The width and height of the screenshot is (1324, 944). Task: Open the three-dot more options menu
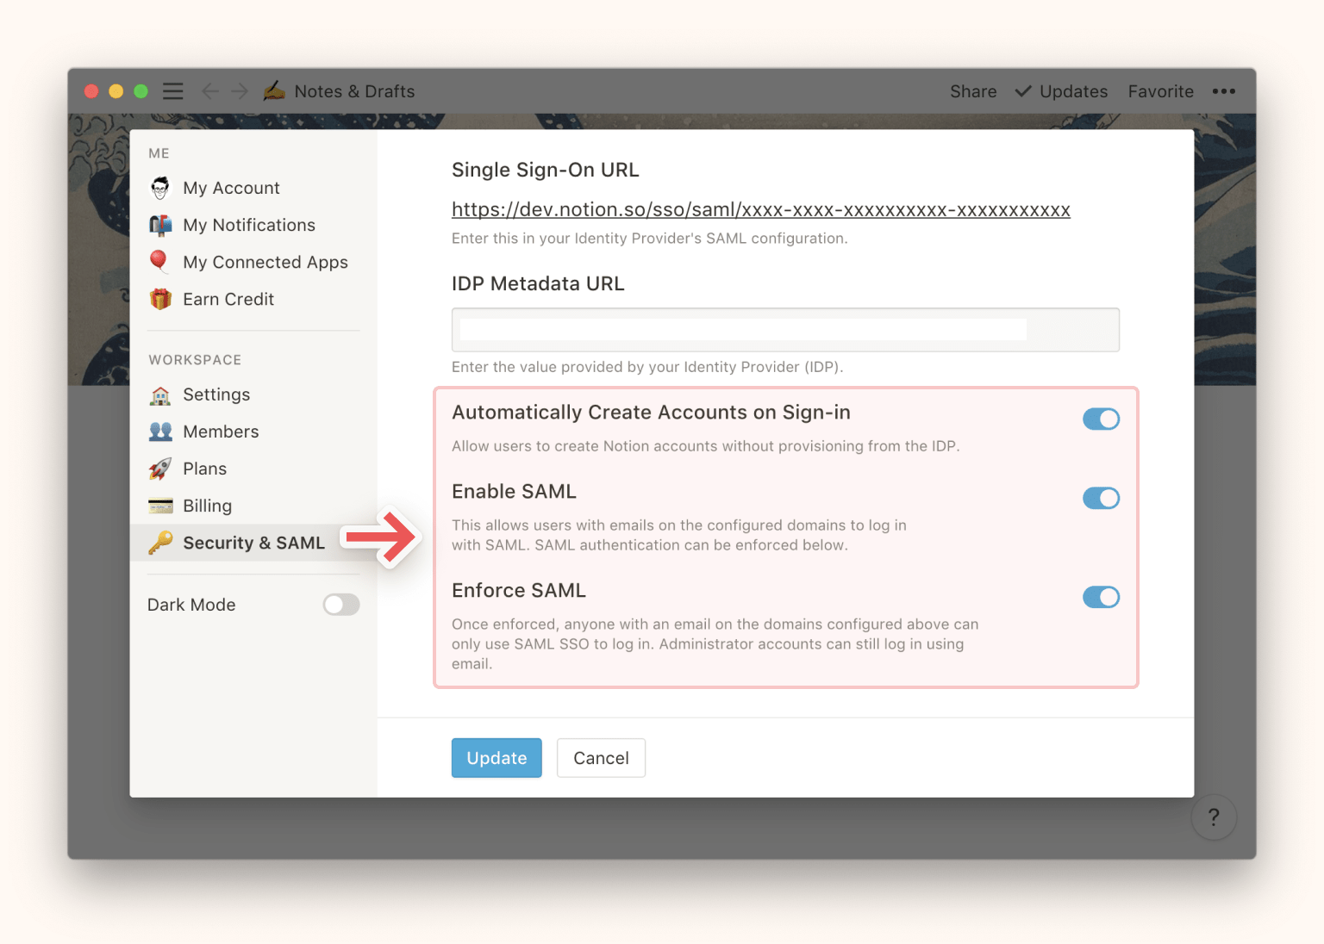[1223, 91]
